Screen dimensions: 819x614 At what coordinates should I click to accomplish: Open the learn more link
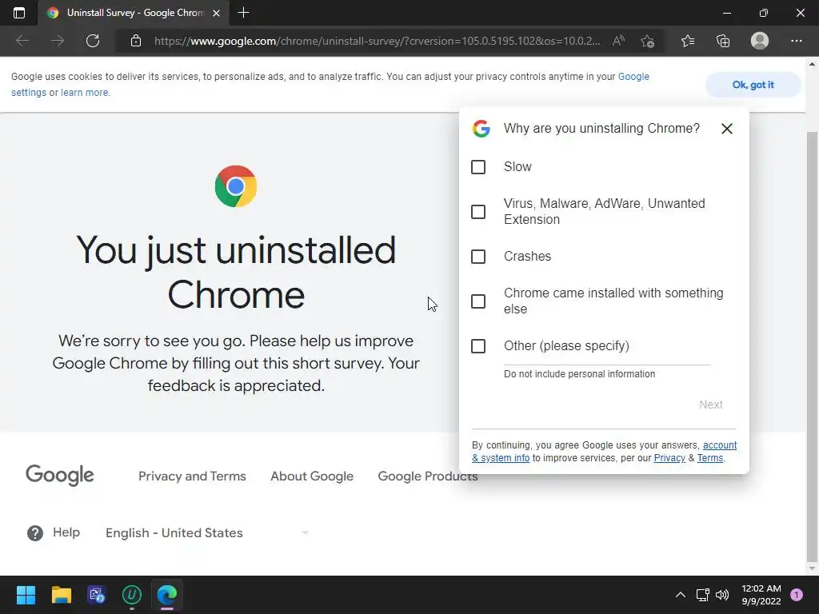(x=85, y=93)
